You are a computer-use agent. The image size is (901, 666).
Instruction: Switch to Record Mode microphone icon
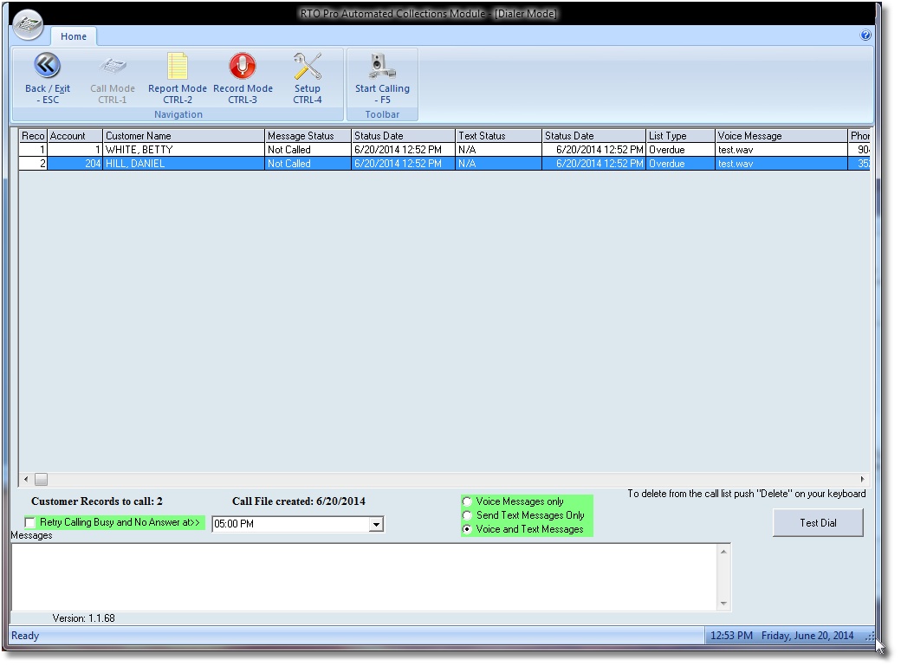tap(243, 66)
